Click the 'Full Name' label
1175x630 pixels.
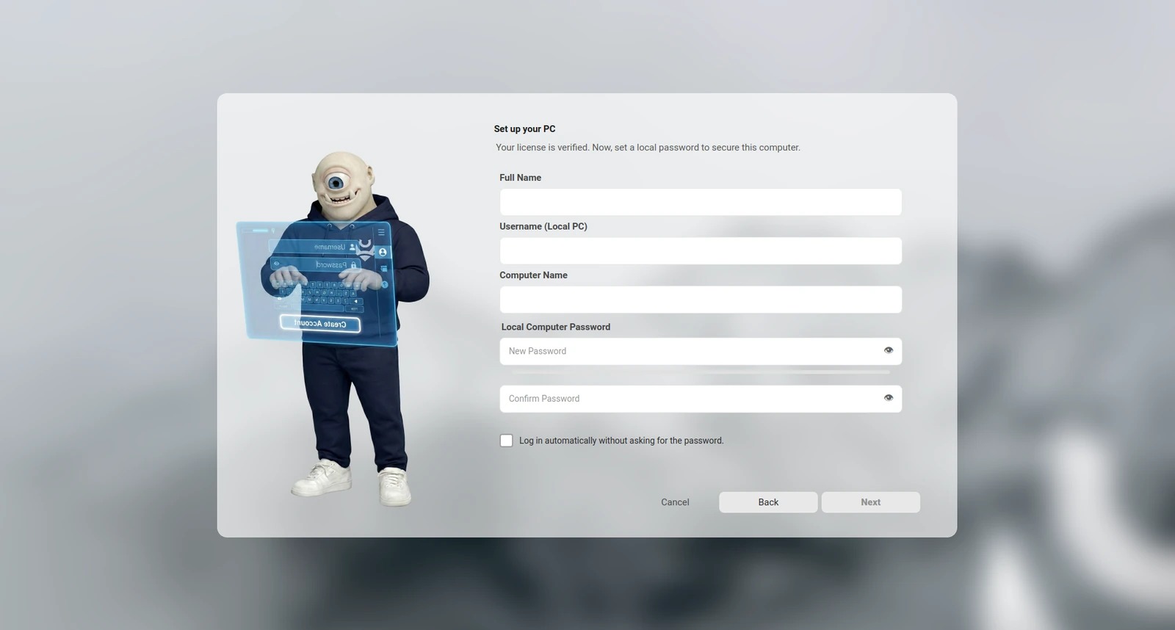coord(521,178)
